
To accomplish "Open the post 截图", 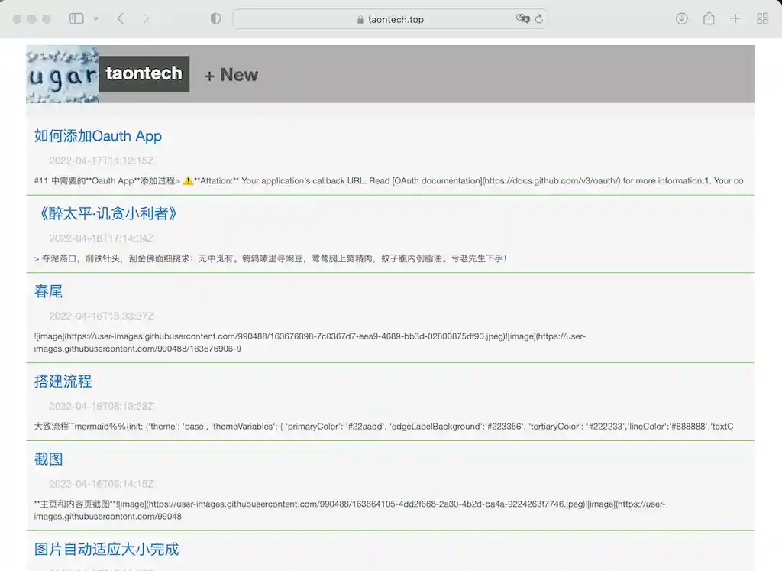I will click(x=48, y=459).
